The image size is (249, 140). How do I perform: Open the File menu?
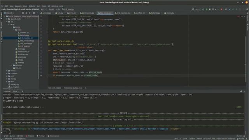coord(2,6)
